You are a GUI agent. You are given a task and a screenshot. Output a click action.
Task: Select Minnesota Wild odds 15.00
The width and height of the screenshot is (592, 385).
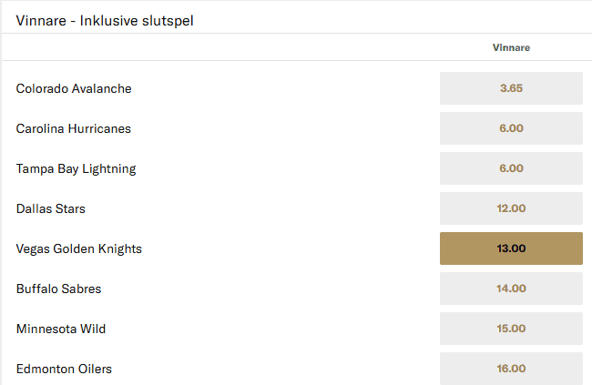[511, 329]
